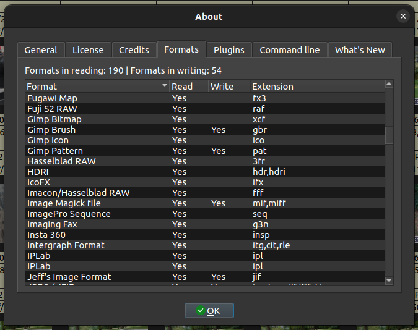Select the Gimp Brush row
The image size is (418, 330).
205,130
